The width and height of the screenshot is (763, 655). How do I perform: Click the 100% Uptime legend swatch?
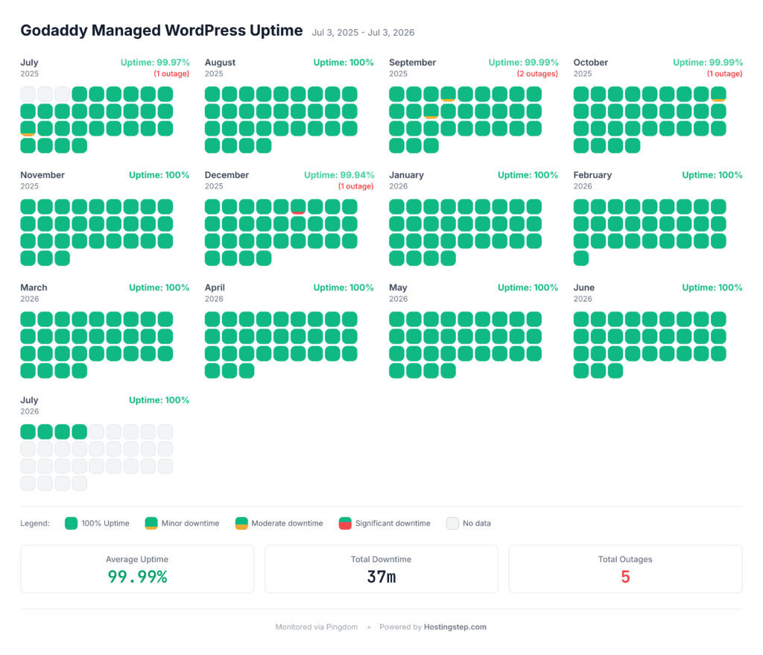(x=71, y=524)
